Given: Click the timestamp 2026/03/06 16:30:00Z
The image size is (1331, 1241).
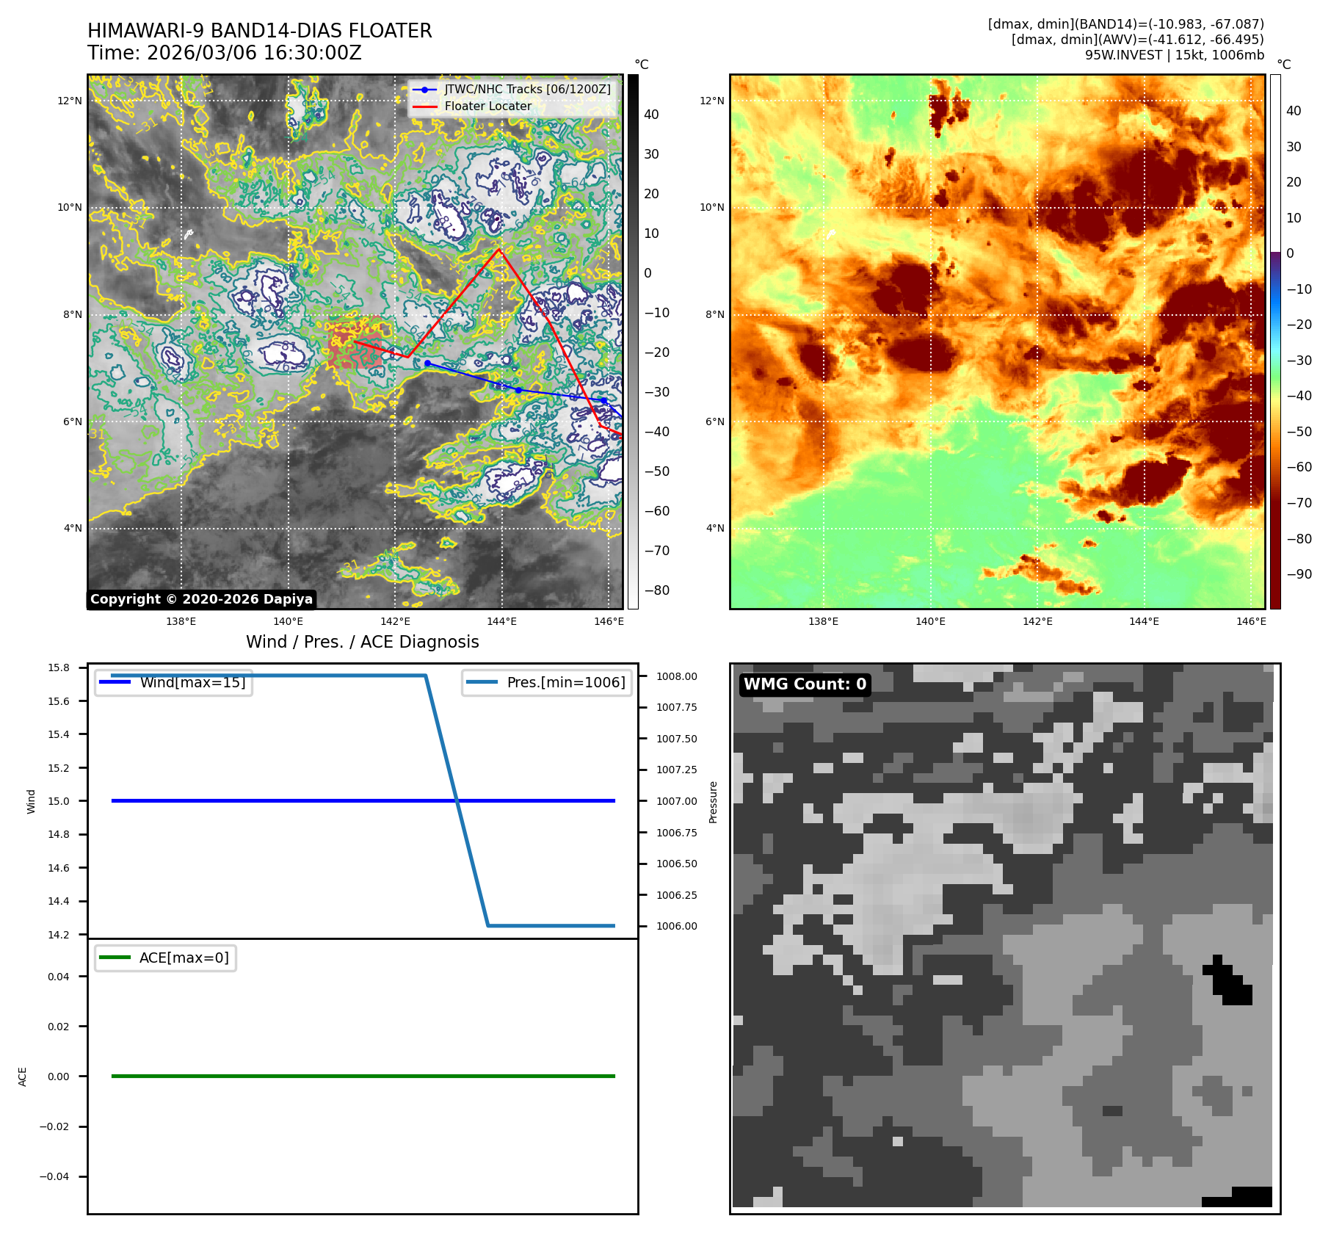Looking at the screenshot, I should click(254, 53).
